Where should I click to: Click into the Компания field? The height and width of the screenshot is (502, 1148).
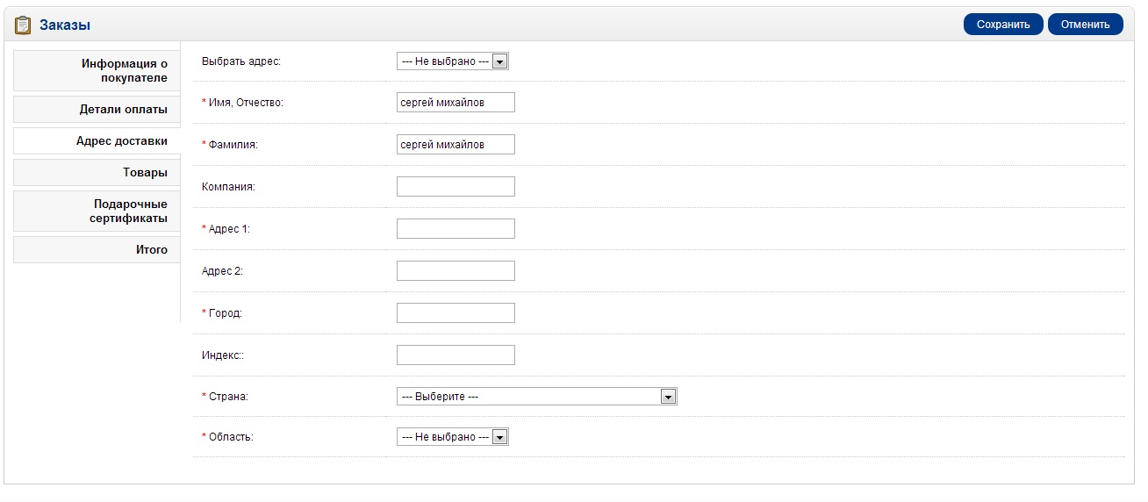pos(456,187)
